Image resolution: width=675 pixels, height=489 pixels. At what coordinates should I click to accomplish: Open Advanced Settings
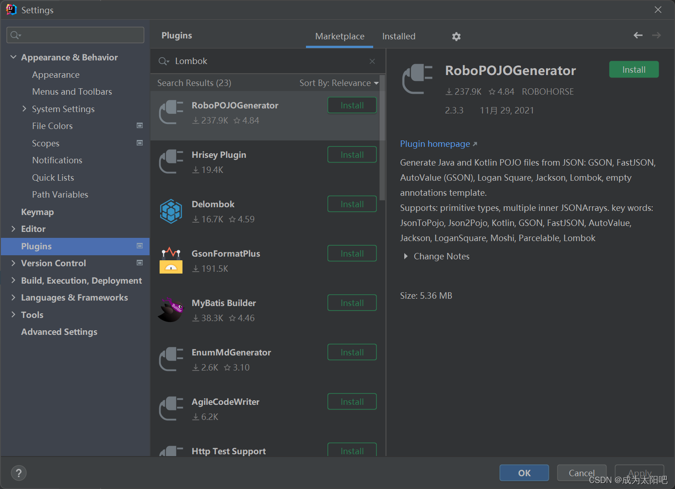pyautogui.click(x=59, y=332)
